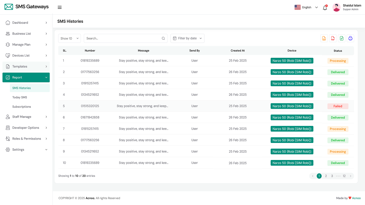
Task: Open the notifications bell
Action: [x=325, y=8]
